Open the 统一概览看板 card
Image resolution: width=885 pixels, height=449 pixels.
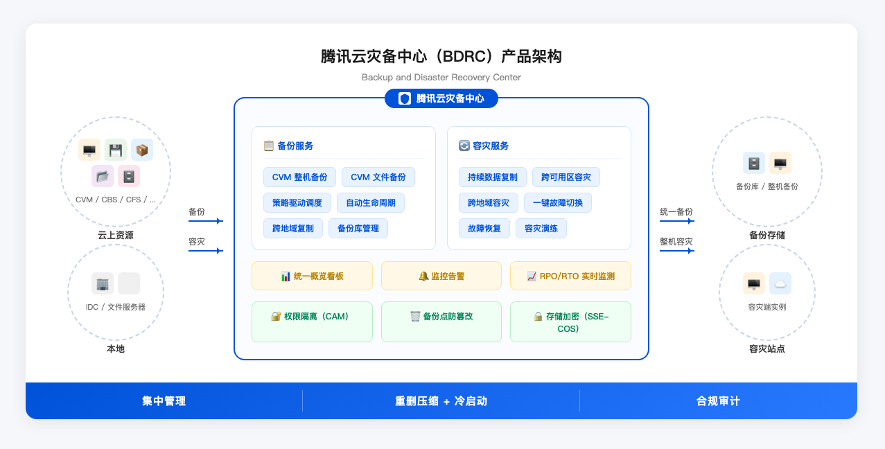coord(312,276)
